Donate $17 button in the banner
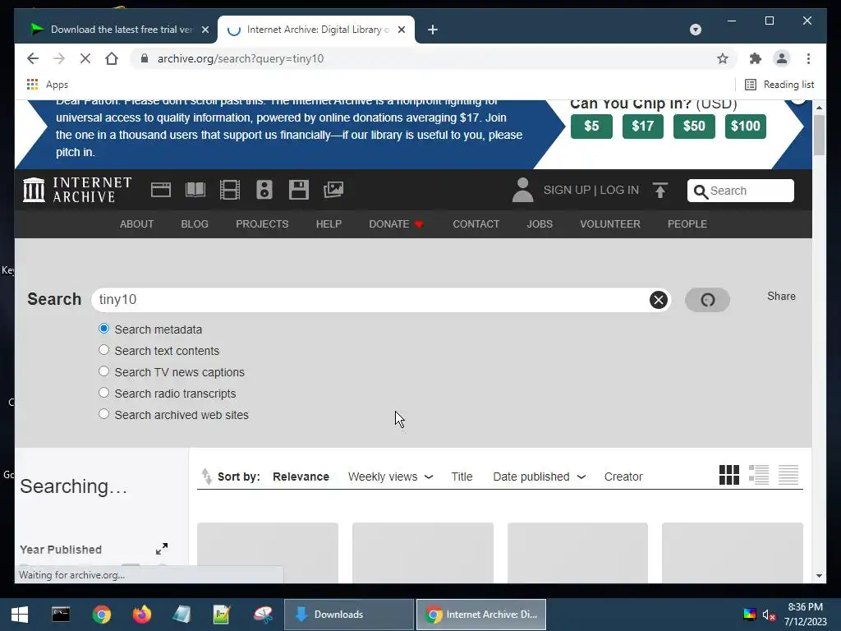This screenshot has width=841, height=631. tap(642, 126)
